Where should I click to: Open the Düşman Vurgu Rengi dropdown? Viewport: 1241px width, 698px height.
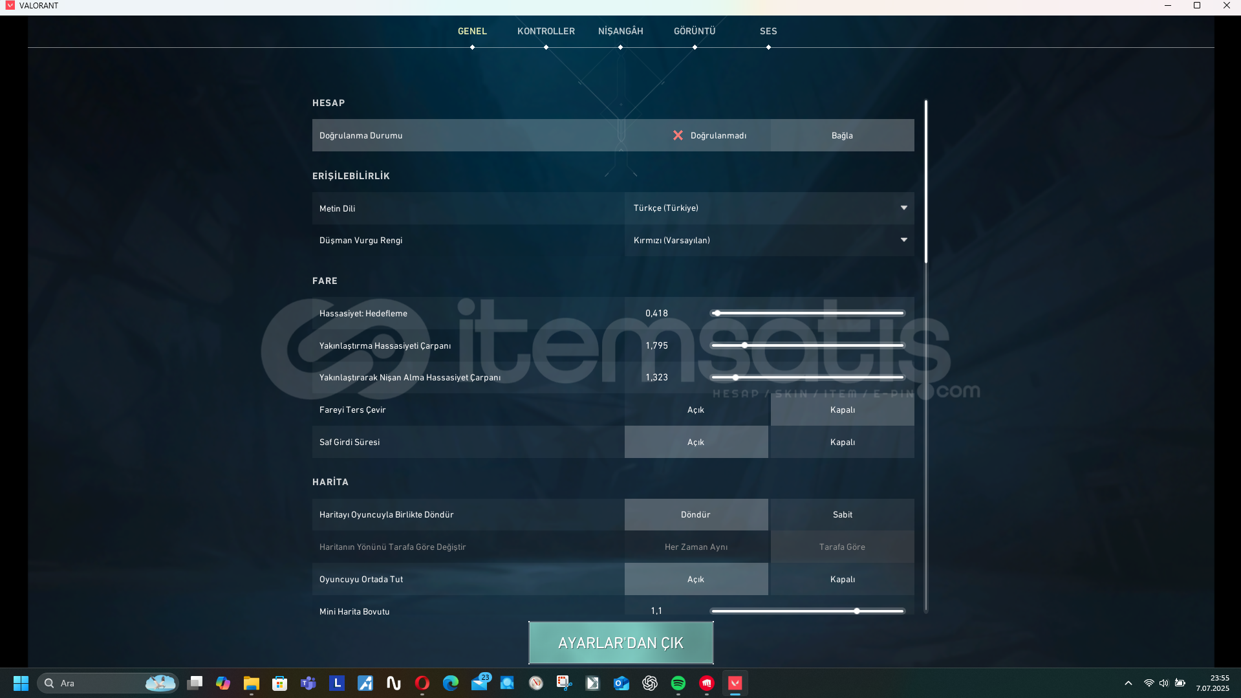pyautogui.click(x=770, y=241)
